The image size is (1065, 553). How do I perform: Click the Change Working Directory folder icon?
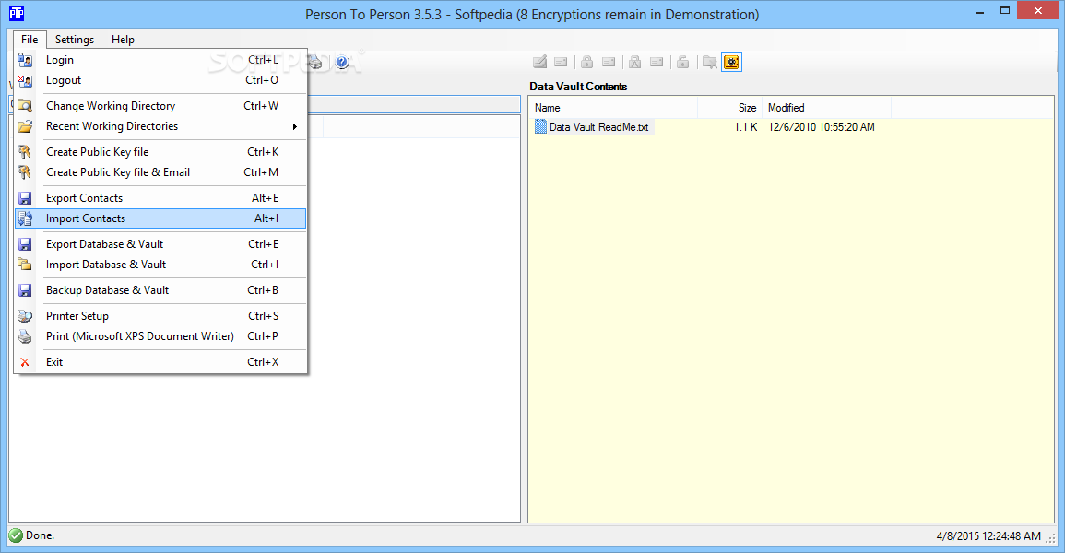click(25, 106)
